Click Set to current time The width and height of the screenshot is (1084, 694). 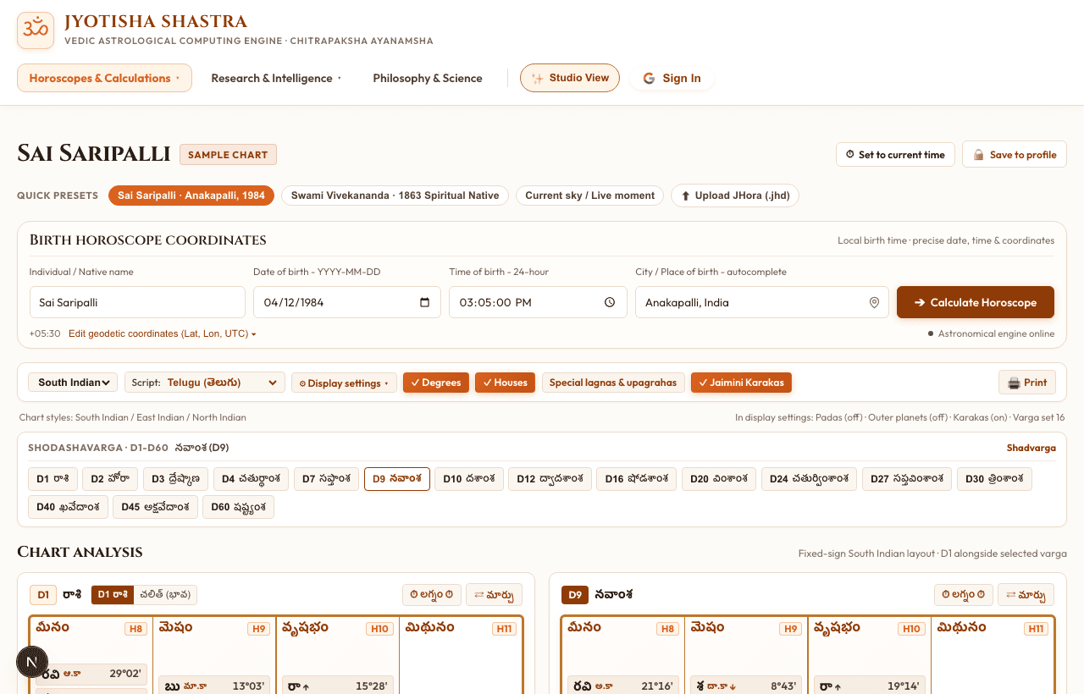tap(895, 155)
